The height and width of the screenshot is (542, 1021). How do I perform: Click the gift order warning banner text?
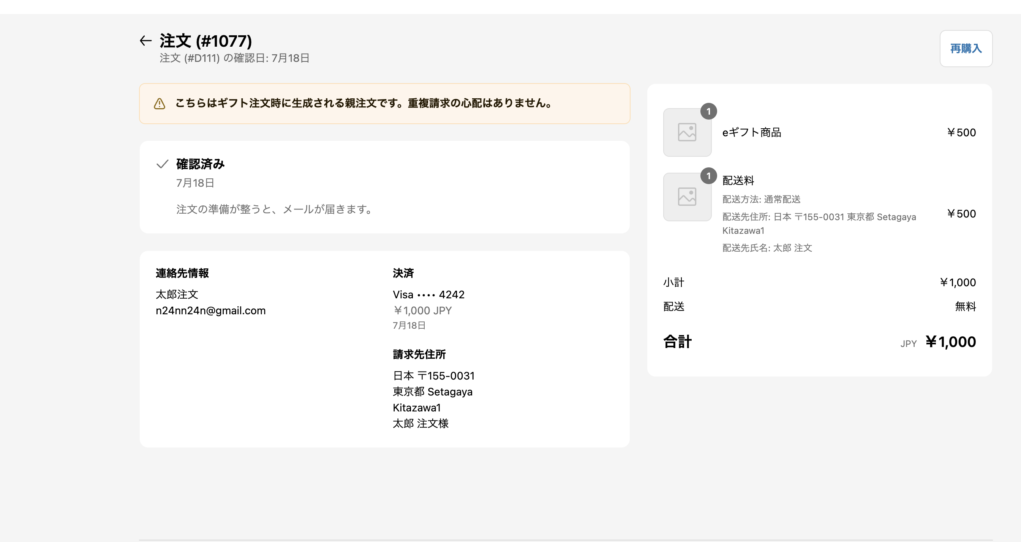364,103
